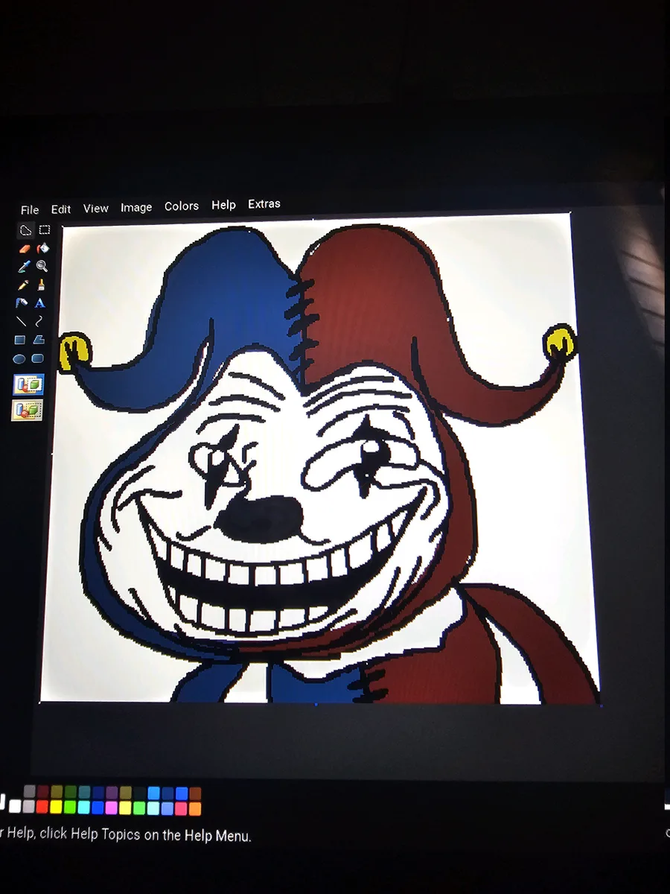Open the Extras menu
Image resolution: width=670 pixels, height=894 pixels.
coord(264,203)
